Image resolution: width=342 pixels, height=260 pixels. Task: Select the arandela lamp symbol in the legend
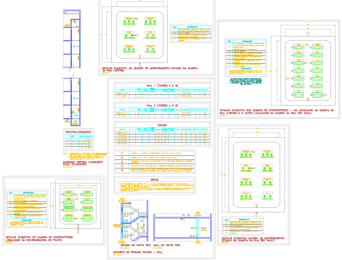(122, 153)
